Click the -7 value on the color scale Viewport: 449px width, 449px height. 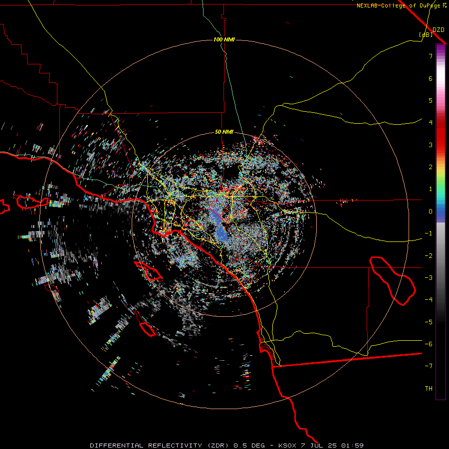click(x=429, y=366)
